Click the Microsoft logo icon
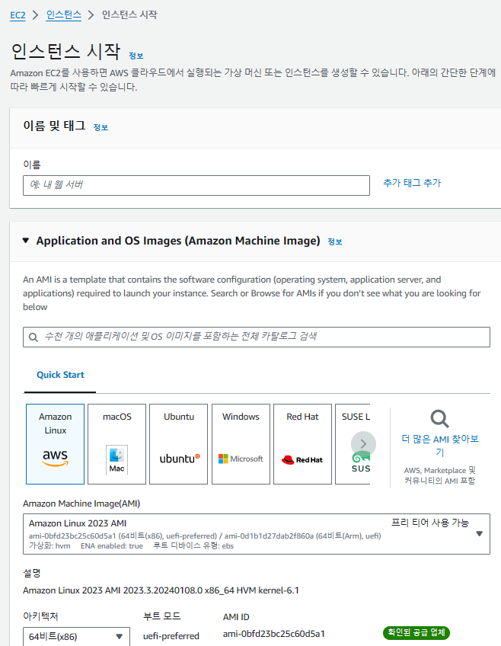This screenshot has height=646, width=501. click(241, 459)
